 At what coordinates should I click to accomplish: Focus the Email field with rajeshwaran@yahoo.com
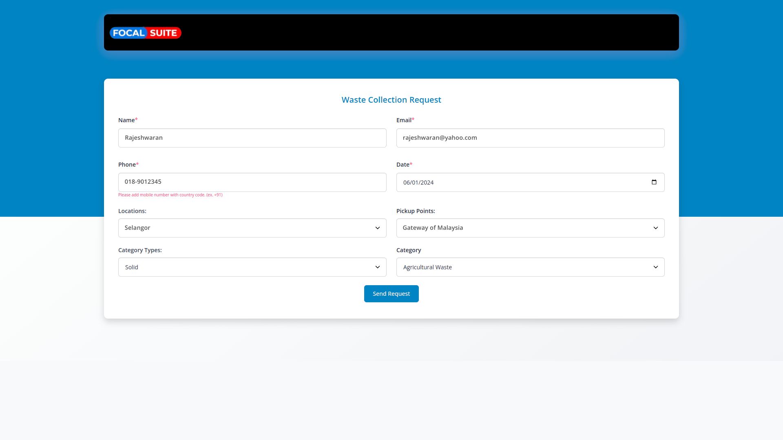[530, 138]
